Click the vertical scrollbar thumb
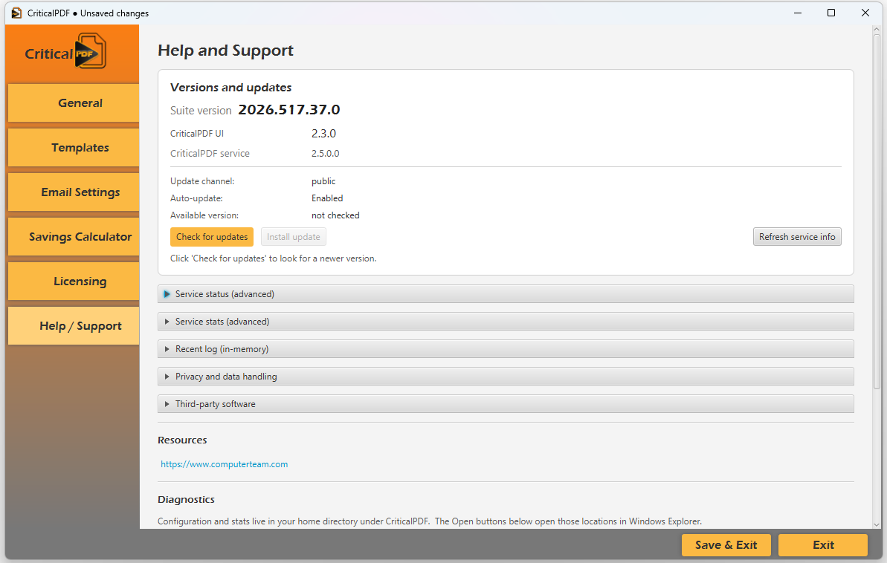887x563 pixels. pyautogui.click(x=877, y=212)
